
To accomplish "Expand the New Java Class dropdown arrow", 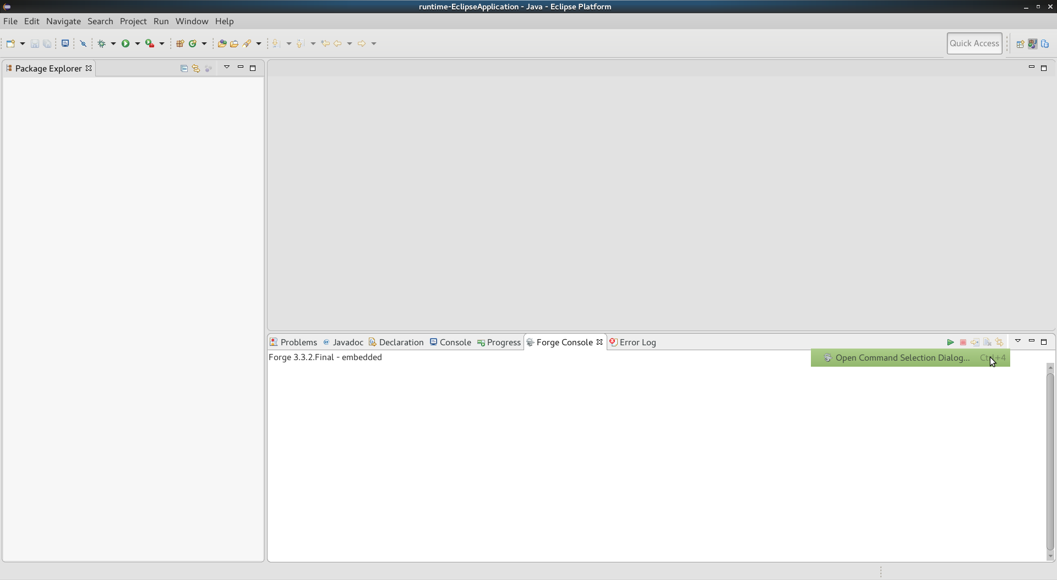I will tap(204, 43).
